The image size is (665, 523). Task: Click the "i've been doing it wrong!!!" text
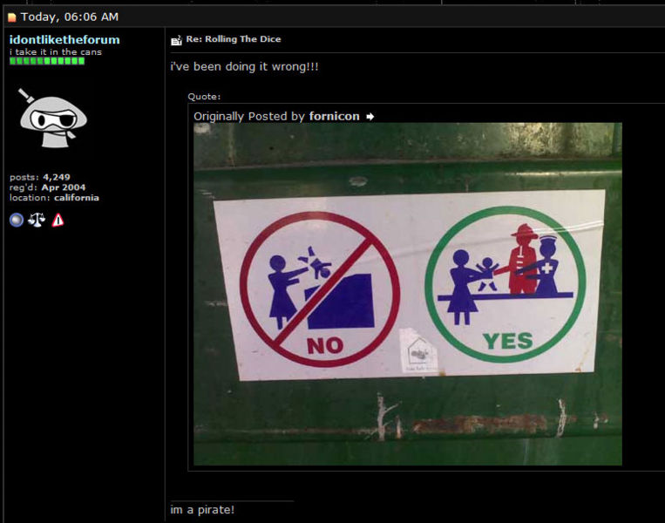tap(245, 66)
